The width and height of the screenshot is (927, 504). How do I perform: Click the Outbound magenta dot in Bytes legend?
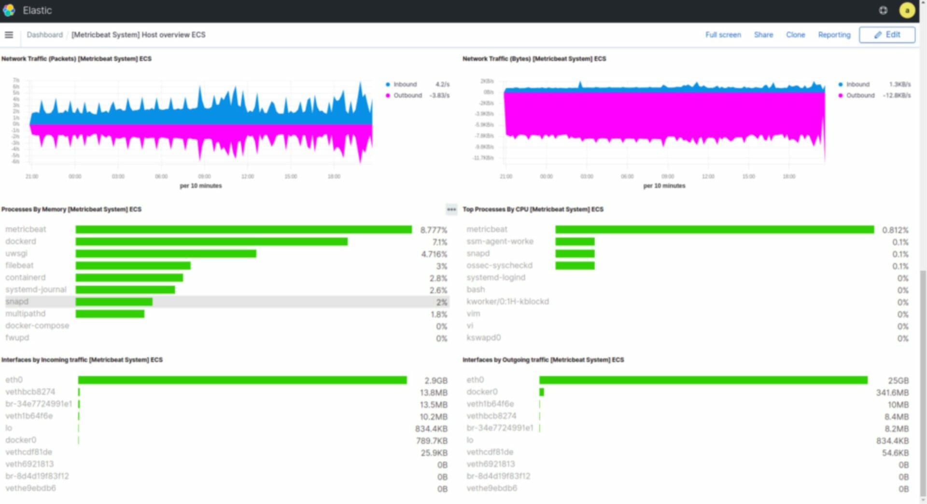[x=841, y=96]
